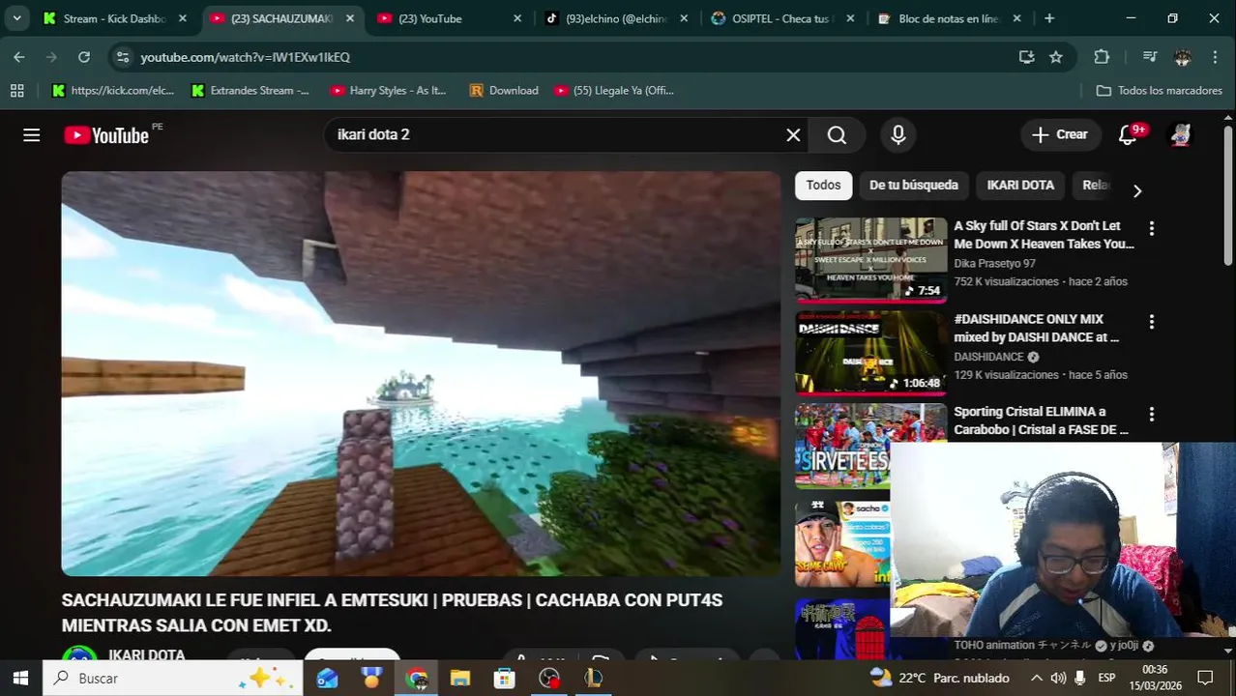
Task: Click Dika Prasetyo 97 channel name
Action: (x=994, y=264)
